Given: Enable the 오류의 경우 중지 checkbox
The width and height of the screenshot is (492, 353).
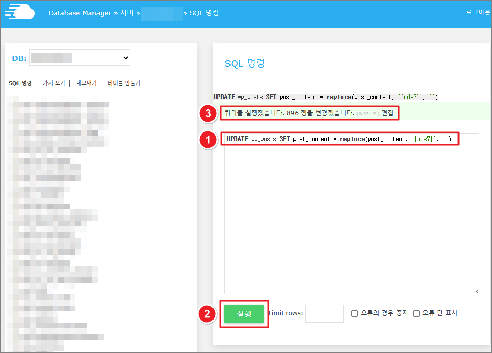Looking at the screenshot, I should point(354,313).
